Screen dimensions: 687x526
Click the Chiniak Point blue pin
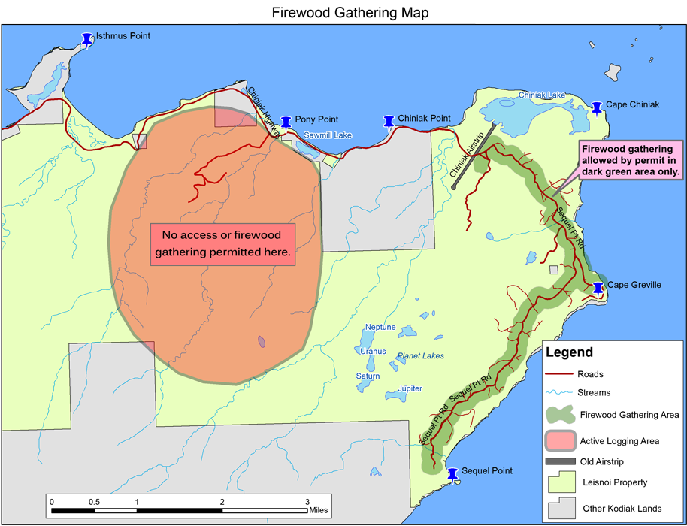pos(389,122)
